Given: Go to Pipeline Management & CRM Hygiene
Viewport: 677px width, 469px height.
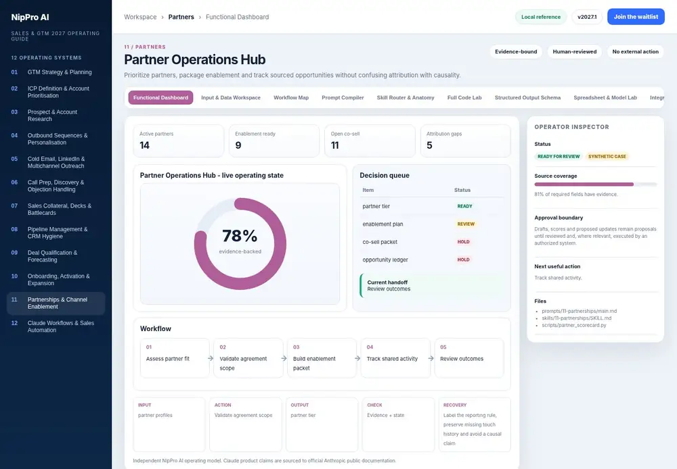Looking at the screenshot, I should 56,232.
